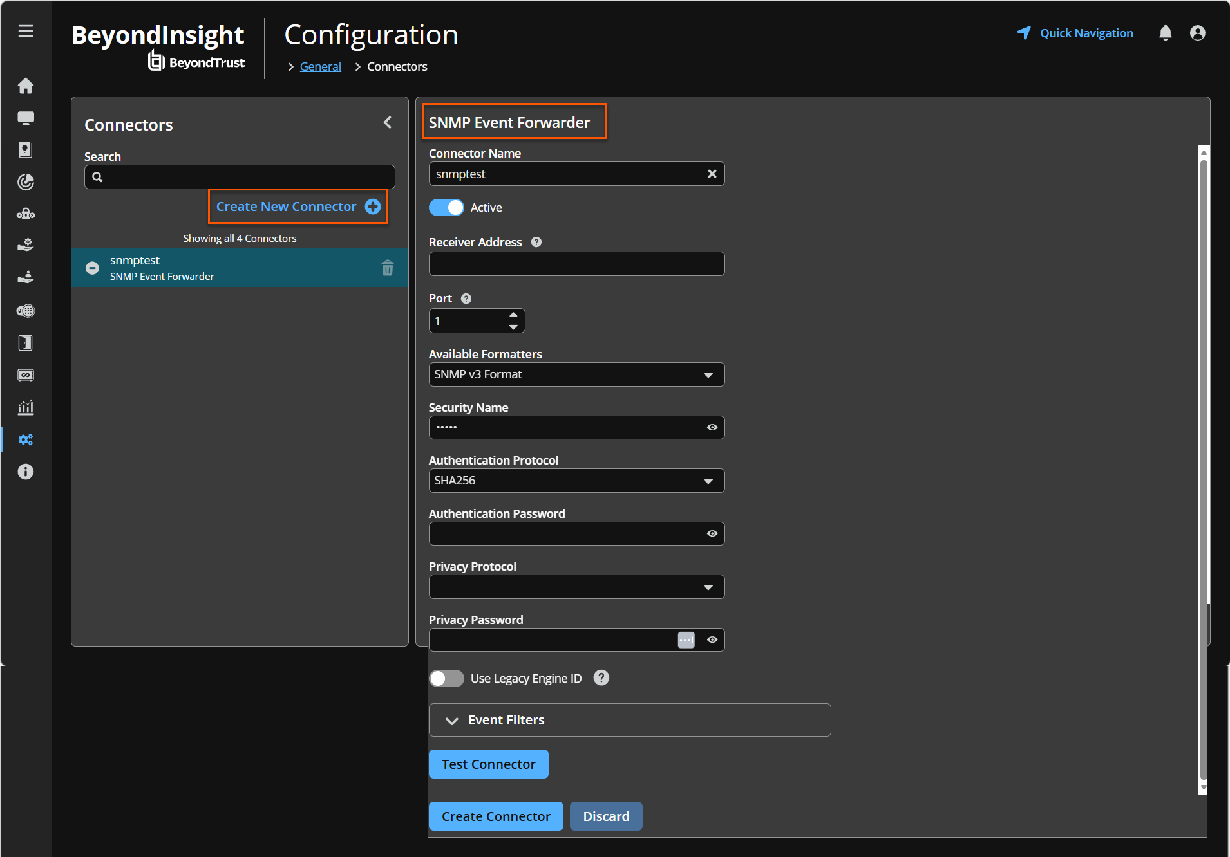This screenshot has width=1230, height=857.
Task: Expand Event Filters section
Action: pos(630,720)
